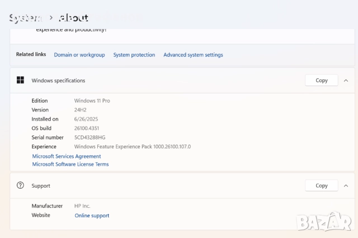This screenshot has height=238, width=358.
Task: Select the Support section header text
Action: (x=41, y=186)
